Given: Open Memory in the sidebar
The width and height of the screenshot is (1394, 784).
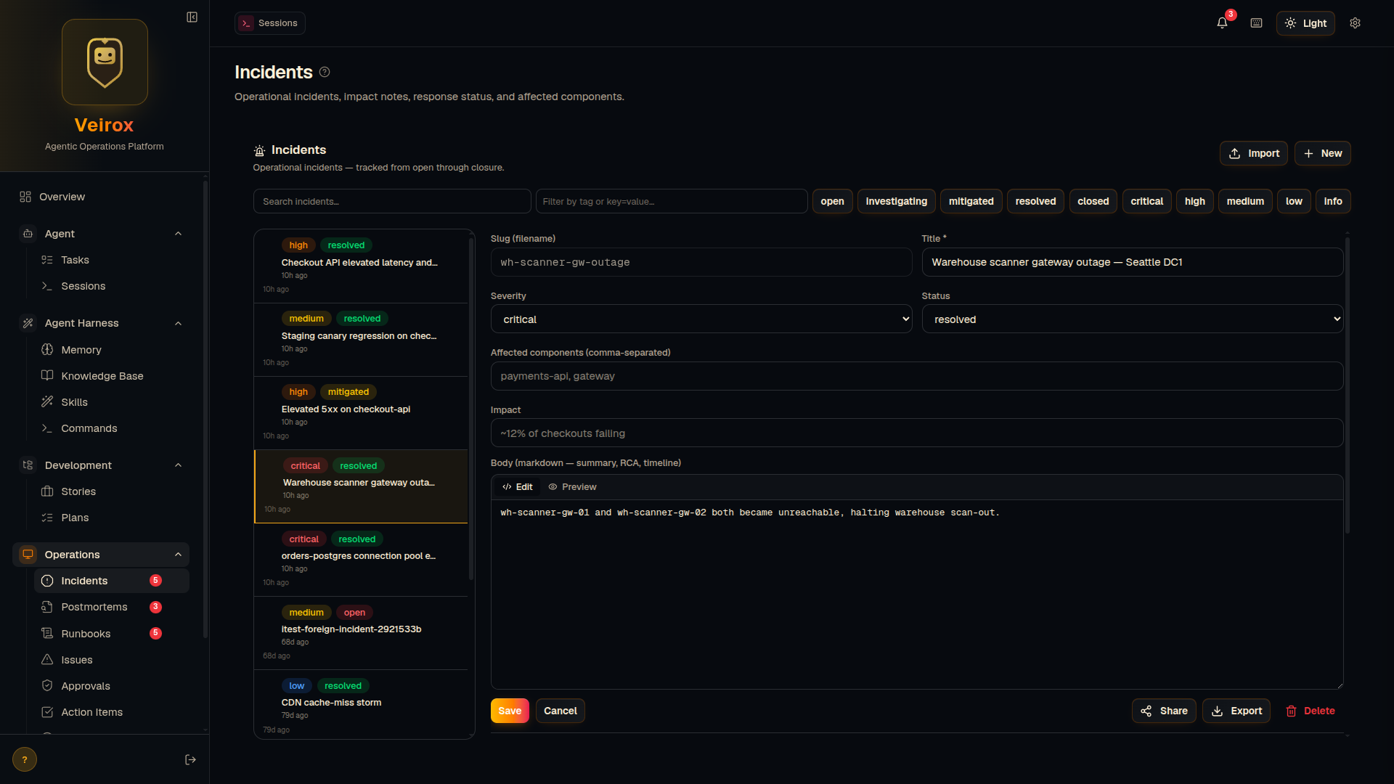Looking at the screenshot, I should pyautogui.click(x=111, y=350).
